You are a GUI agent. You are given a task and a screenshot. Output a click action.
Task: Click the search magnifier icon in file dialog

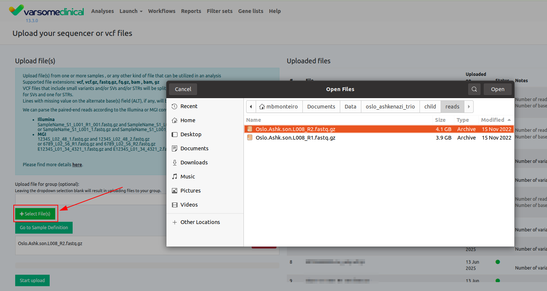pos(474,89)
